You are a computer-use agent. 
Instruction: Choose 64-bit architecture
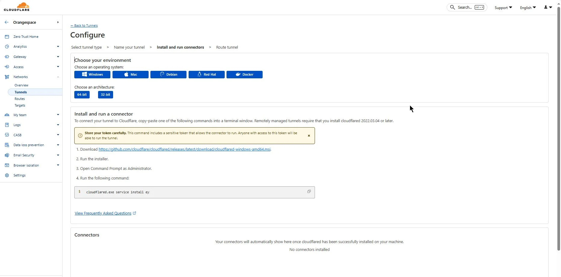[x=82, y=95]
